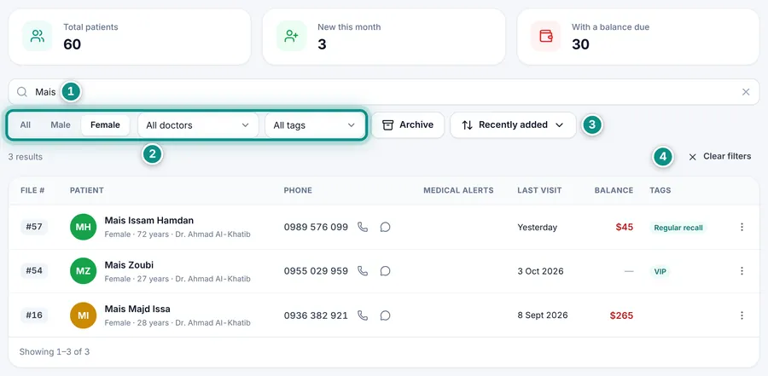The height and width of the screenshot is (376, 768).
Task: Open chat icon for 0955 029 959
Action: click(386, 271)
